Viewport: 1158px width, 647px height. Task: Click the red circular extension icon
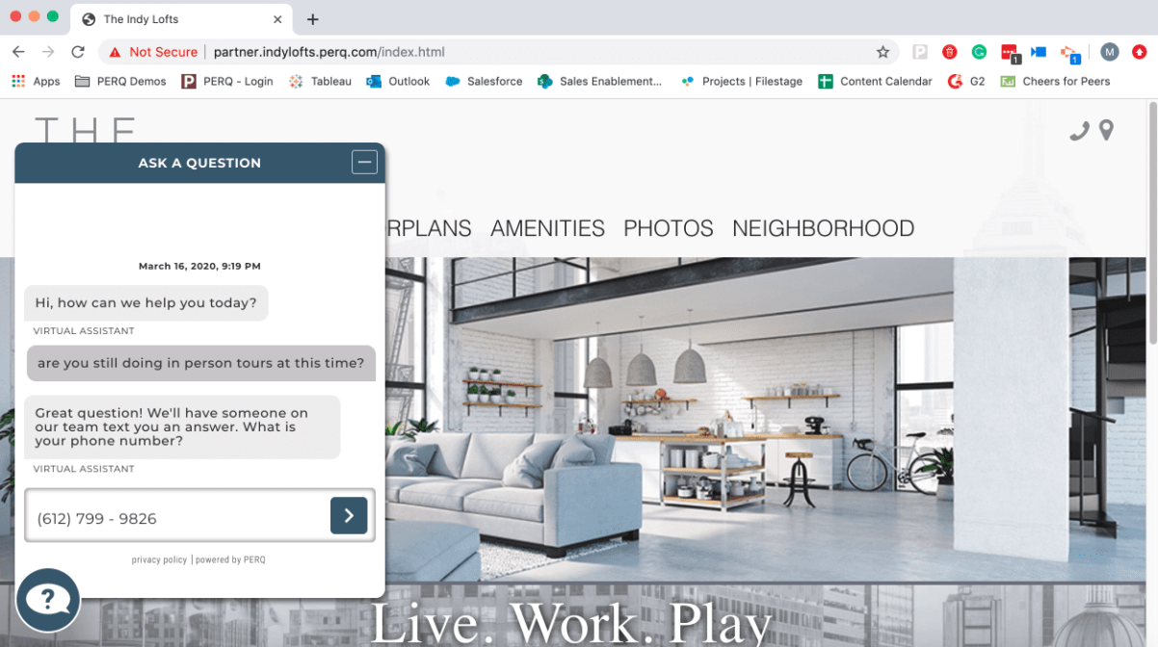(949, 52)
